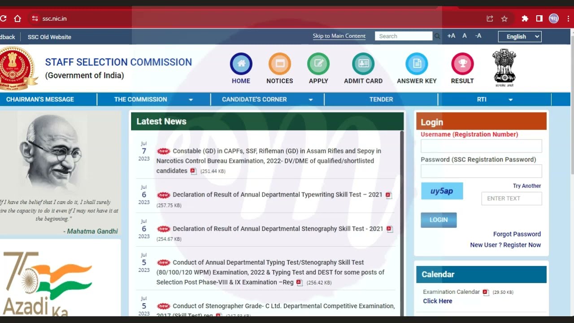Click the Latest News panel scrollbar
The image size is (574, 323).
401,223
